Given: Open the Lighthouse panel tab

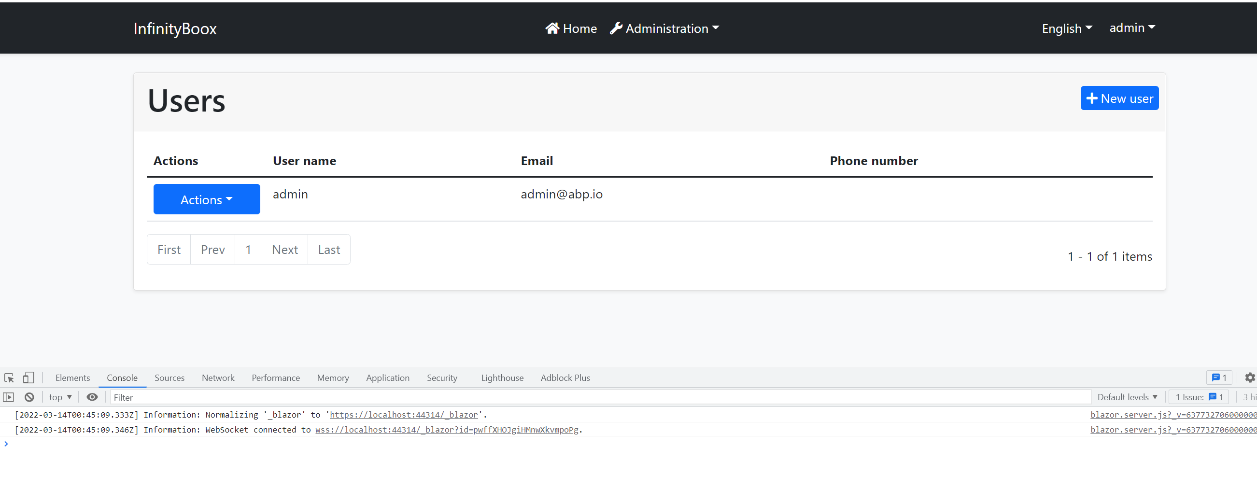Looking at the screenshot, I should click(x=502, y=377).
